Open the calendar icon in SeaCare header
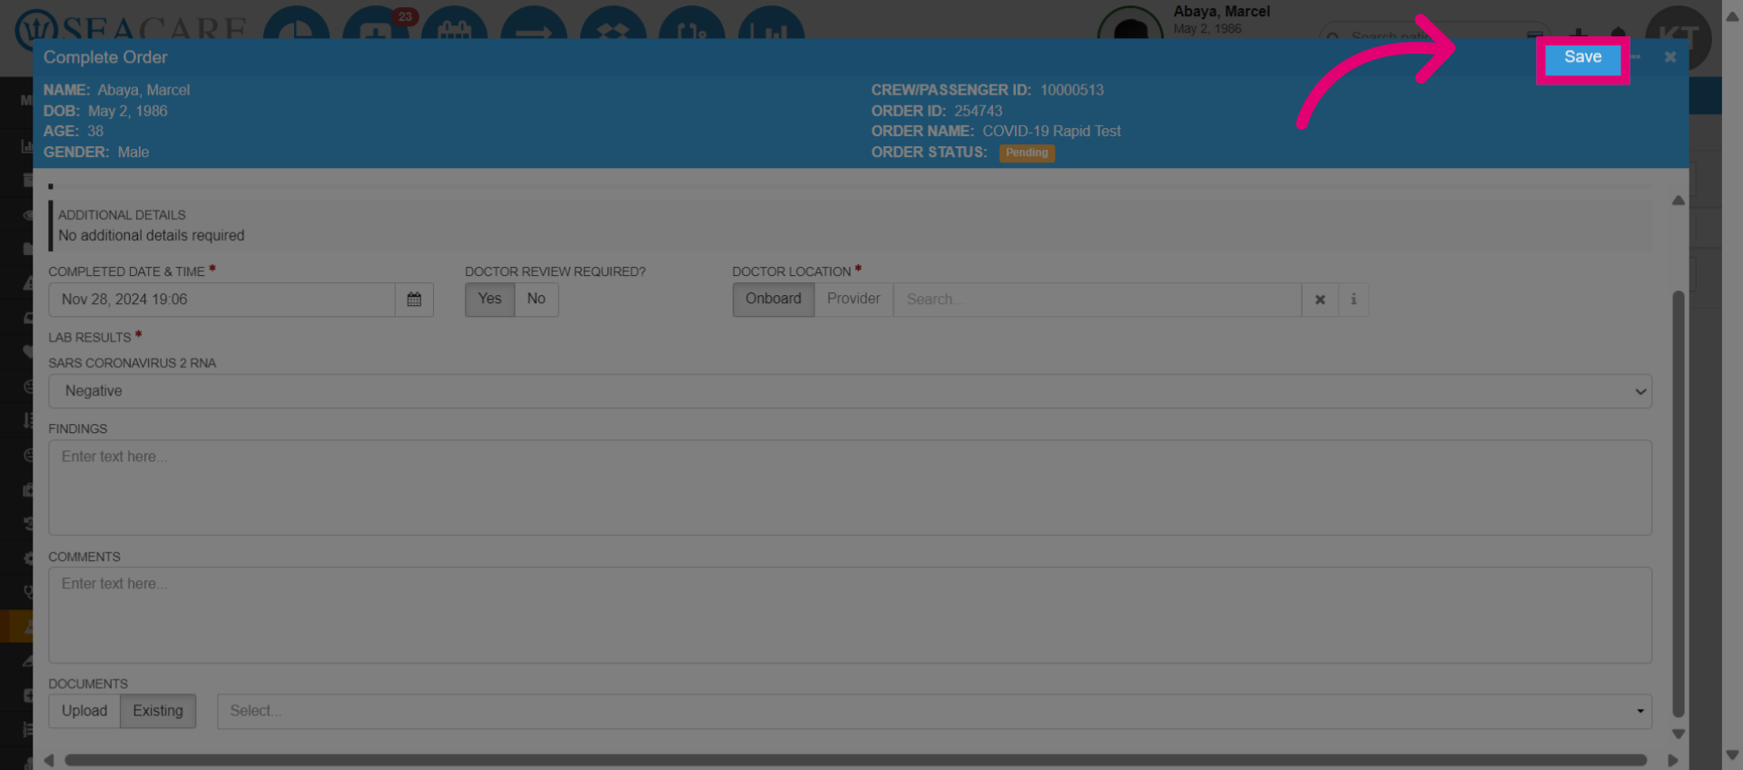This screenshot has width=1743, height=770. tap(454, 25)
